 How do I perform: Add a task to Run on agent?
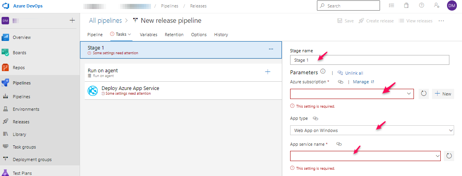(268, 71)
